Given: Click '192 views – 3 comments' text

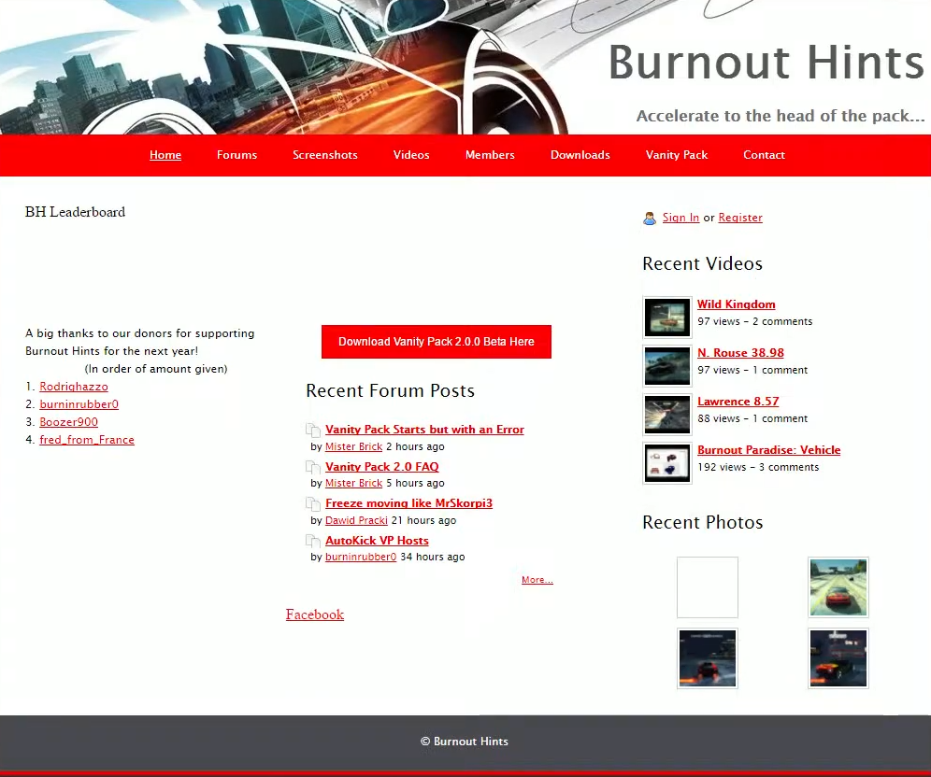Looking at the screenshot, I should 758,467.
